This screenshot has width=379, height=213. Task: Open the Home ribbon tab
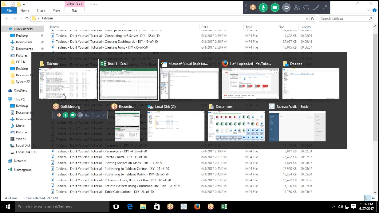pyautogui.click(x=25, y=10)
